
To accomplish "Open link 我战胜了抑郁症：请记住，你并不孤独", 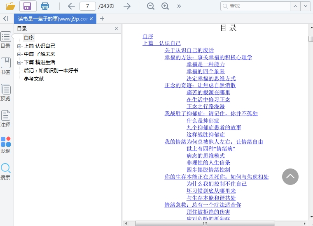I will click(211, 113).
